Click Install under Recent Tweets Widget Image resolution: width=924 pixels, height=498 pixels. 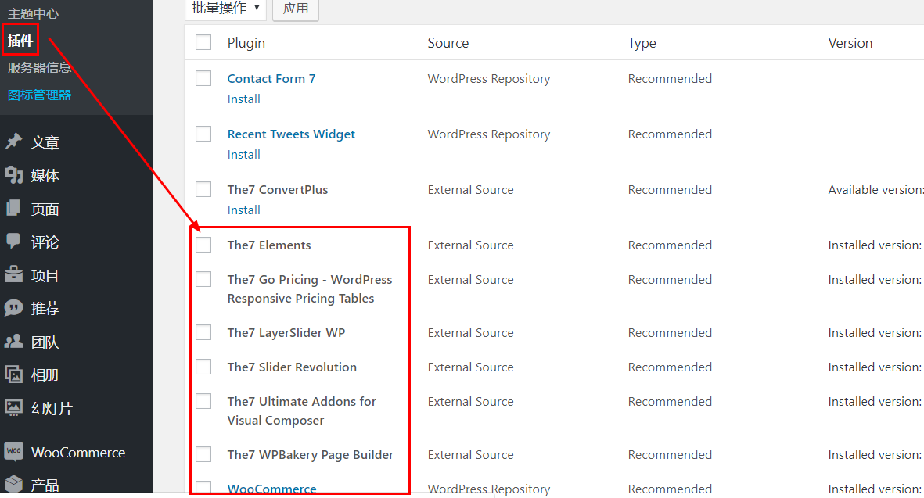pyautogui.click(x=243, y=154)
